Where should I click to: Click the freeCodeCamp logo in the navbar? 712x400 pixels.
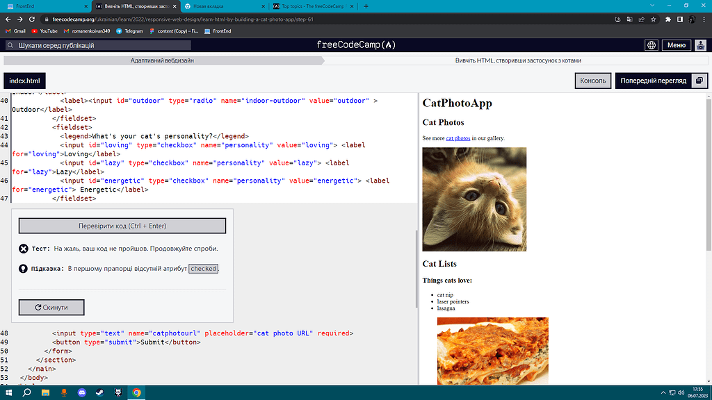point(356,44)
